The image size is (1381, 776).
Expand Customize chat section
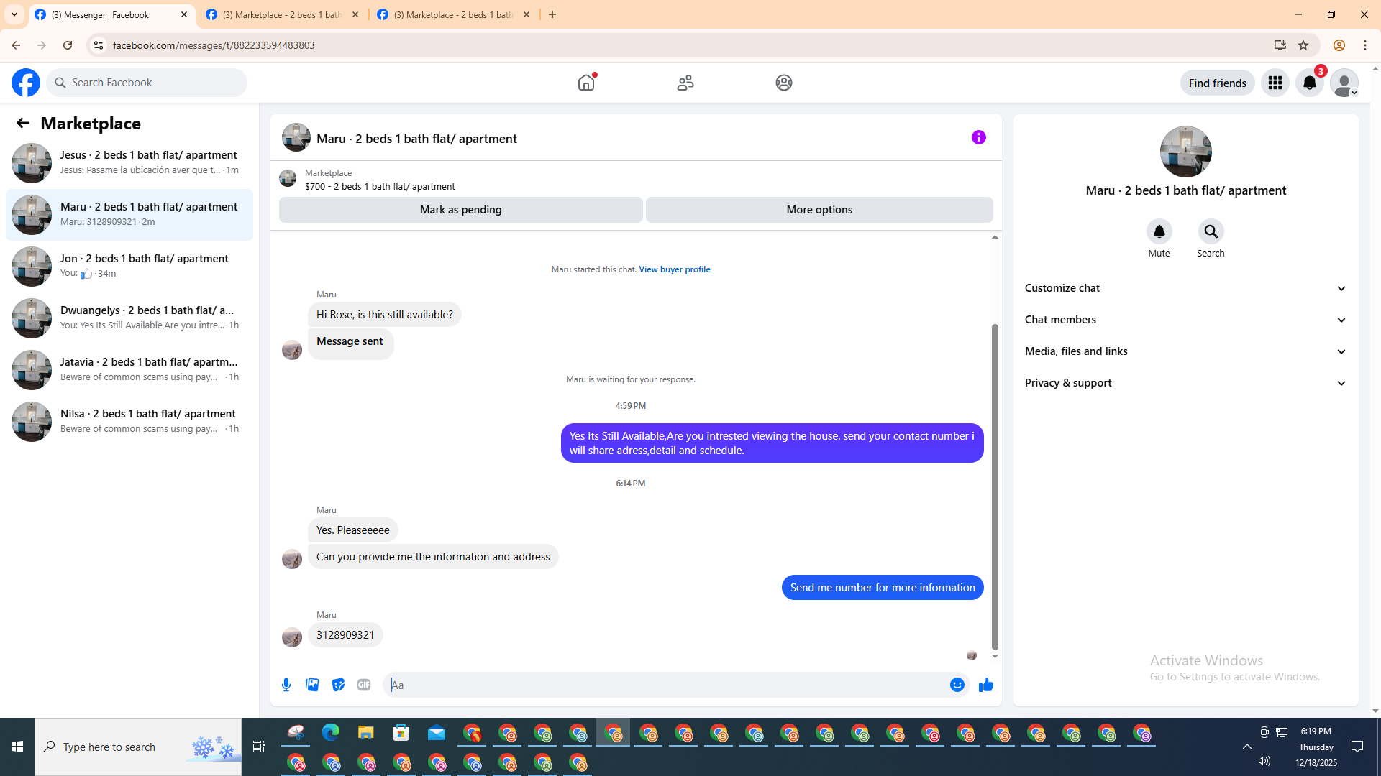1186,288
